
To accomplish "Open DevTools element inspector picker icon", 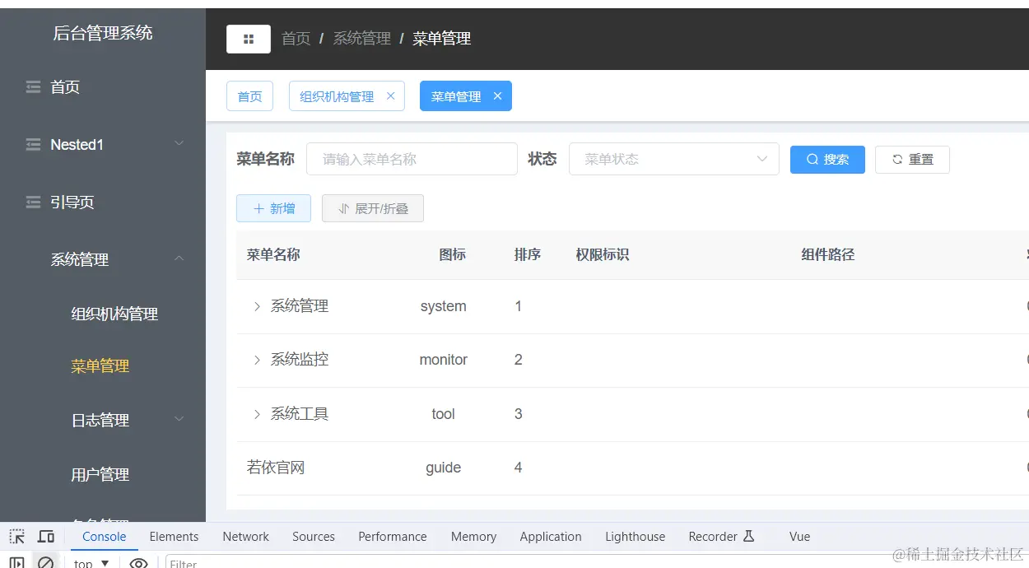I will [x=16, y=537].
